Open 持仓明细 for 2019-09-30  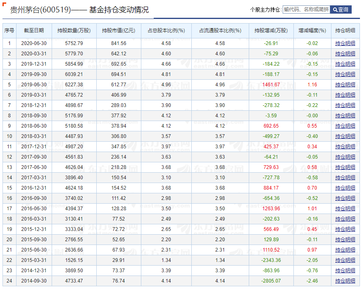pyautogui.click(x=345, y=74)
